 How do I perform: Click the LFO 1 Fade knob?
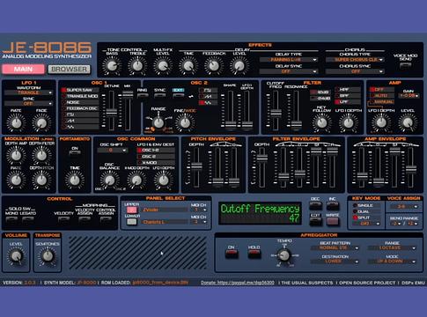pos(41,123)
